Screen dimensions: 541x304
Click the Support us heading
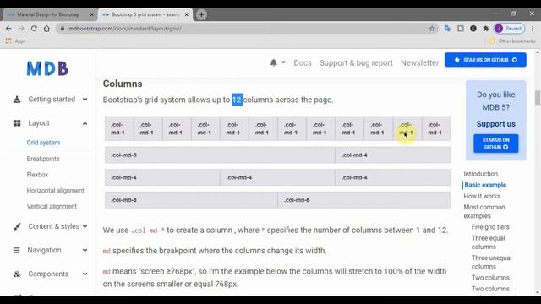coord(496,124)
